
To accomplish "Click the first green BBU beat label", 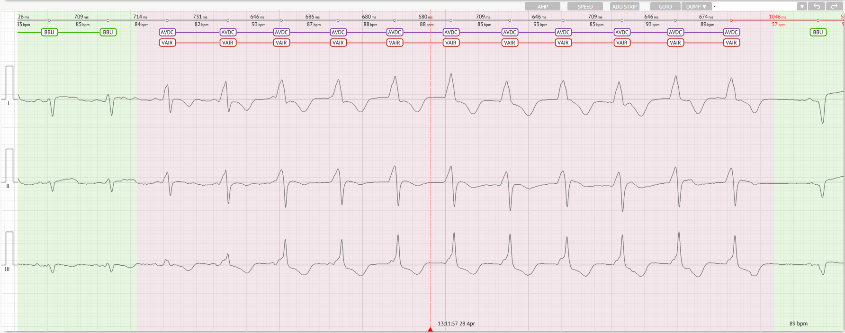I will pos(49,32).
